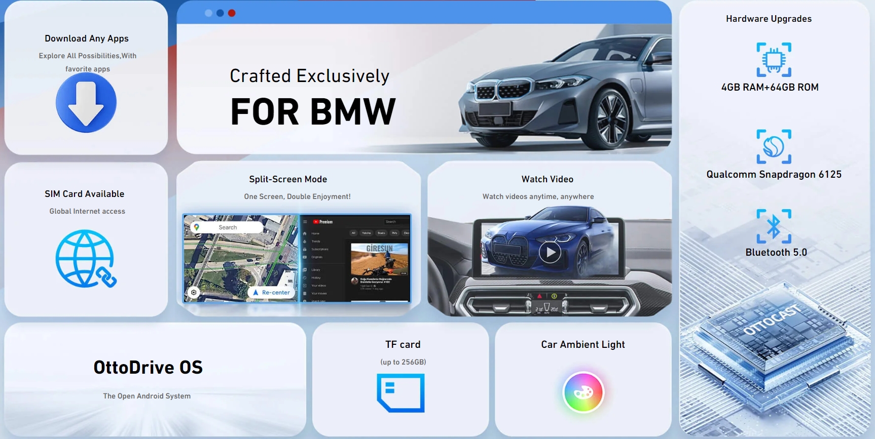Click the 'Car Ambient Light' heading
The height and width of the screenshot is (439, 875).
583,344
